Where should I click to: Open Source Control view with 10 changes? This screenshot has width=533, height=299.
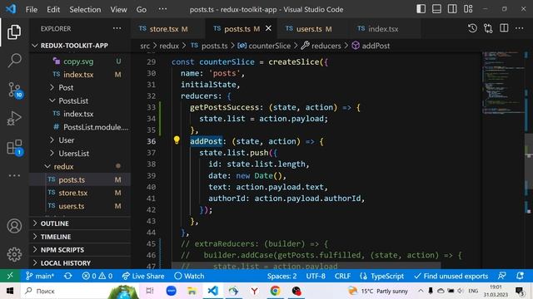[15, 91]
